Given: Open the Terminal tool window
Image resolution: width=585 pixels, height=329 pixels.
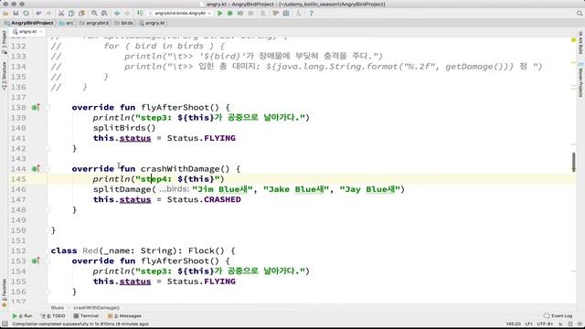Looking at the screenshot, I should pos(86,316).
